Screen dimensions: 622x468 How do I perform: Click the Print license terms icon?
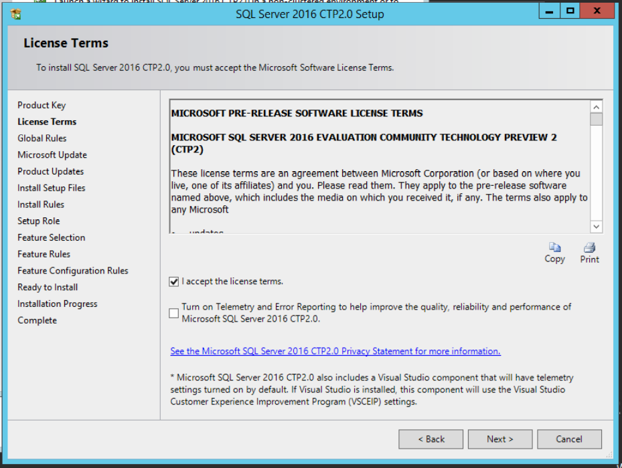589,247
